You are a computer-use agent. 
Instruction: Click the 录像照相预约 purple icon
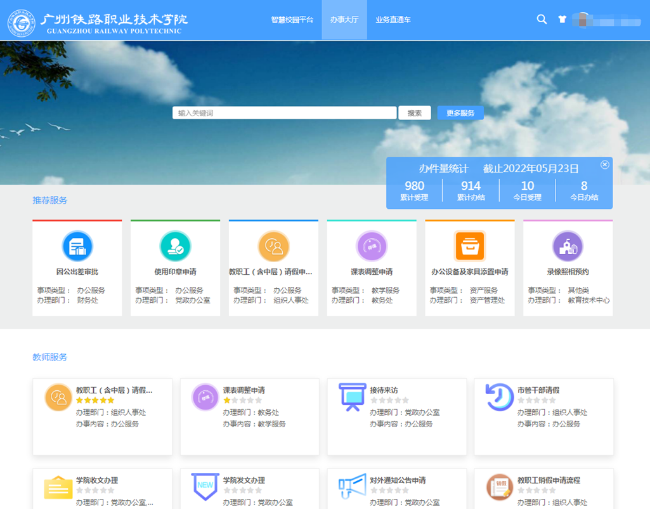(x=568, y=246)
